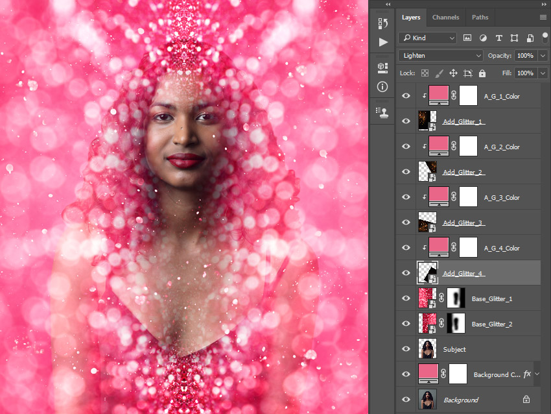Hide the Add_Glitter_2 layer
This screenshot has width=551, height=414.
(x=406, y=172)
